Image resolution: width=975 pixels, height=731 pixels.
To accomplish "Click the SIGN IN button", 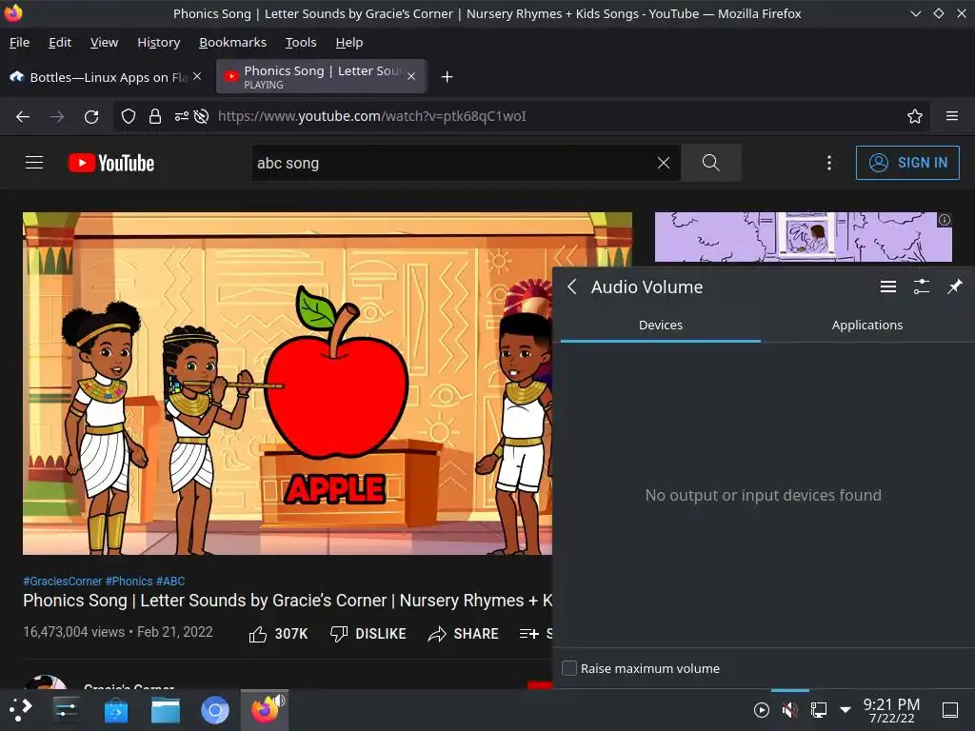I will 907,163.
